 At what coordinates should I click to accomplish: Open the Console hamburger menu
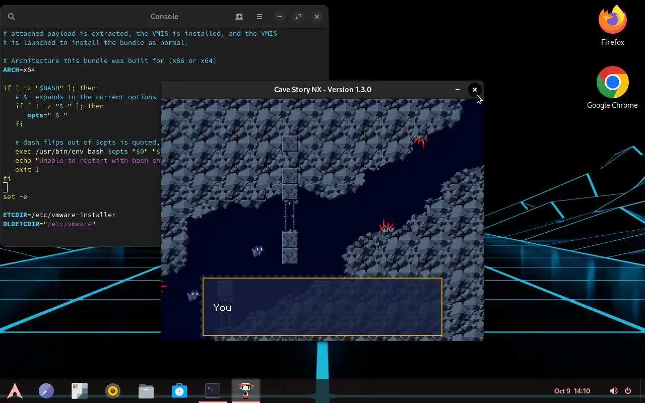tap(260, 17)
